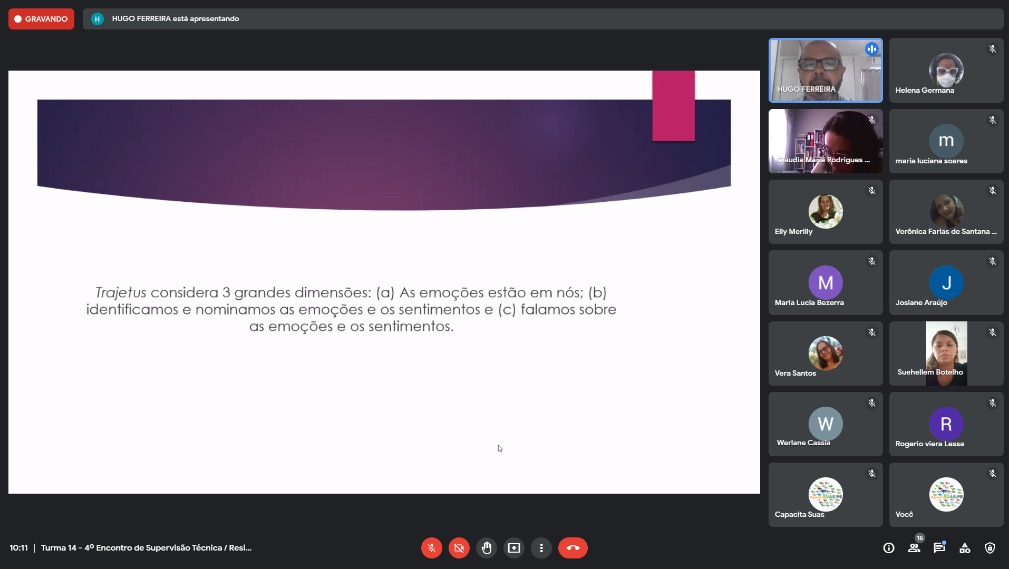Click HUGO FERREIRA está apresentando banner
1009x569 pixels.
click(175, 19)
